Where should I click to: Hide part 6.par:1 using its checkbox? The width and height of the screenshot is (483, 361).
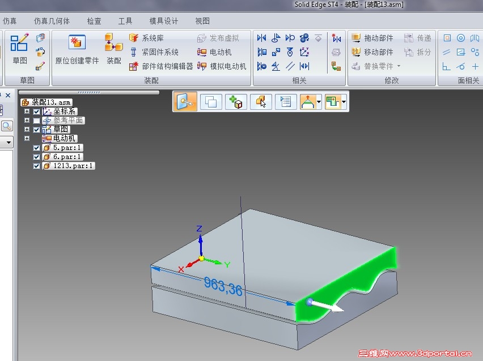[x=36, y=157]
